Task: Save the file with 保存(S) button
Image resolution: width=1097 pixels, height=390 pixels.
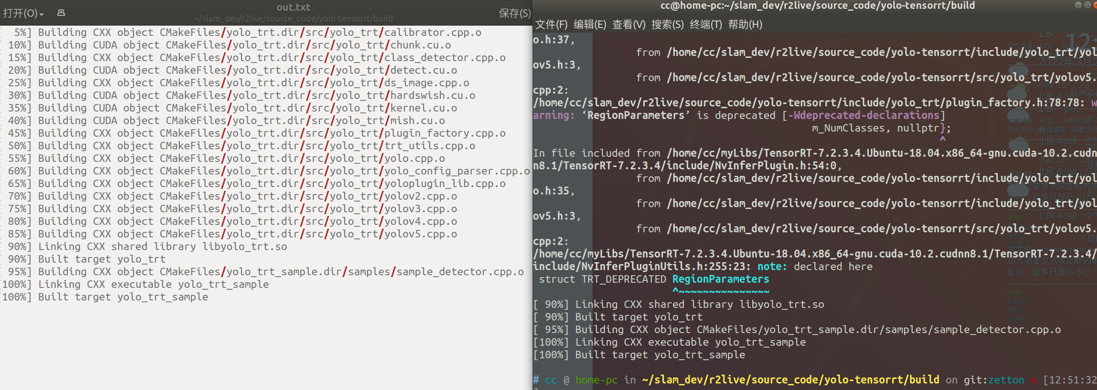Action: (515, 13)
